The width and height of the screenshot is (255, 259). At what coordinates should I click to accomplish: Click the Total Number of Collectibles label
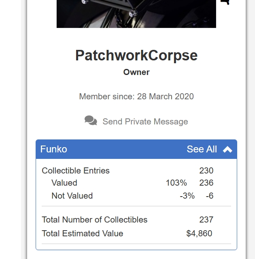point(94,220)
